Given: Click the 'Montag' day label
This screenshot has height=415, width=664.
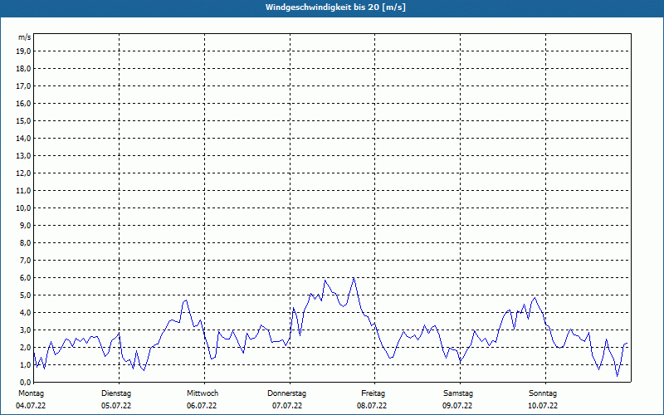Looking at the screenshot, I should coord(31,393).
